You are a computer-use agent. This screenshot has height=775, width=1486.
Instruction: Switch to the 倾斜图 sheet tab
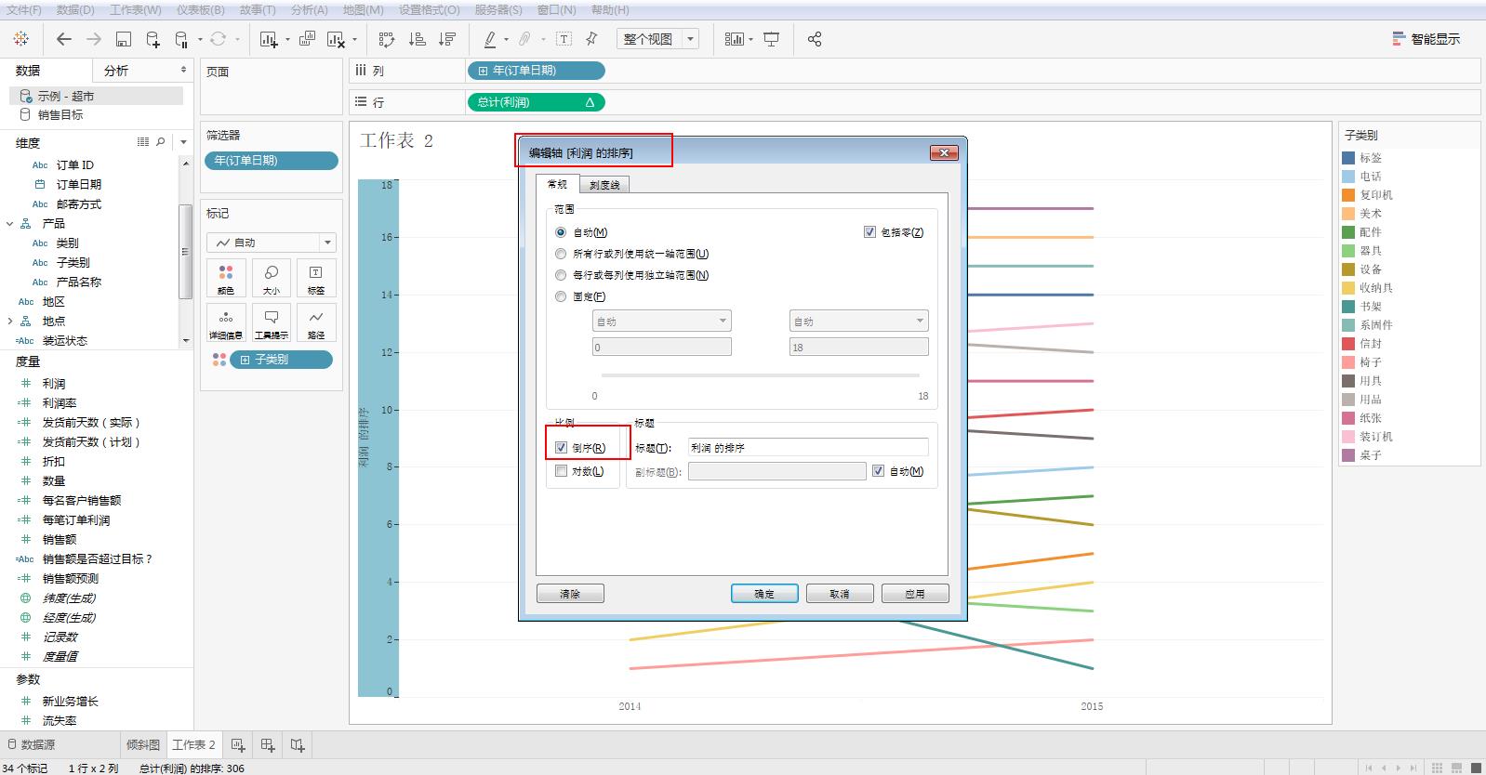tap(143, 745)
